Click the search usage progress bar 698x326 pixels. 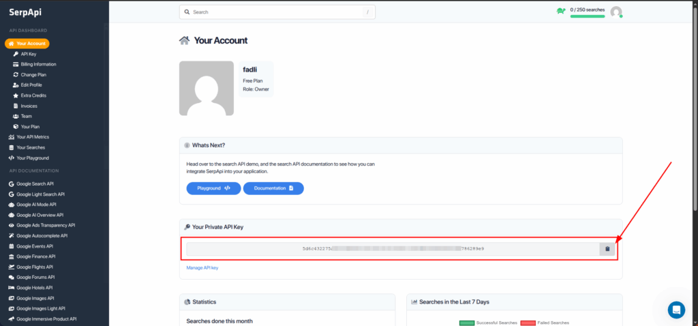coord(587,16)
